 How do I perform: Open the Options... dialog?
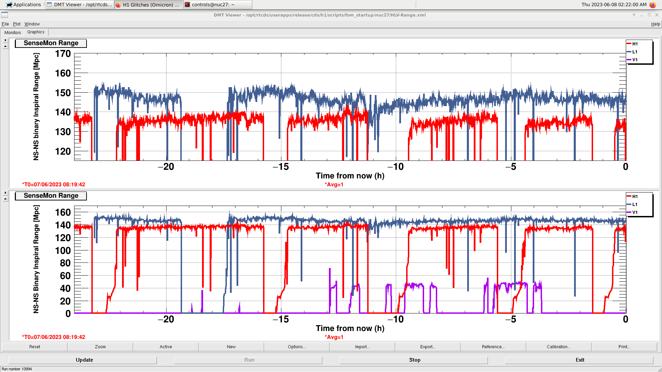(x=297, y=347)
